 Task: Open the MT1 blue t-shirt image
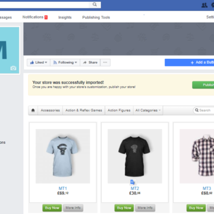62,156
